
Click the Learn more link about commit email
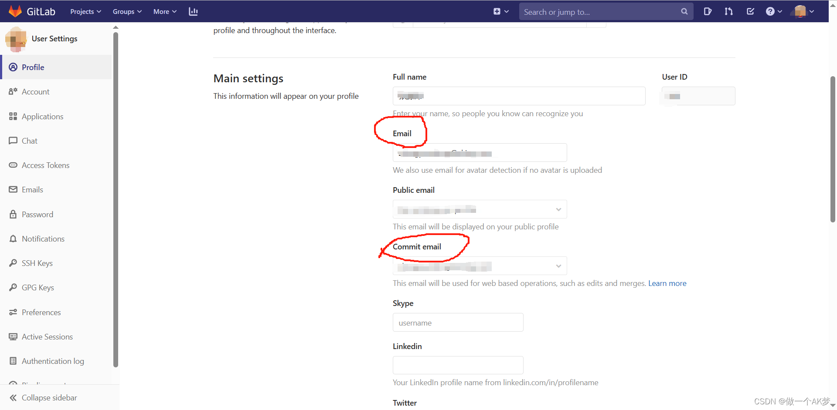[x=667, y=283]
